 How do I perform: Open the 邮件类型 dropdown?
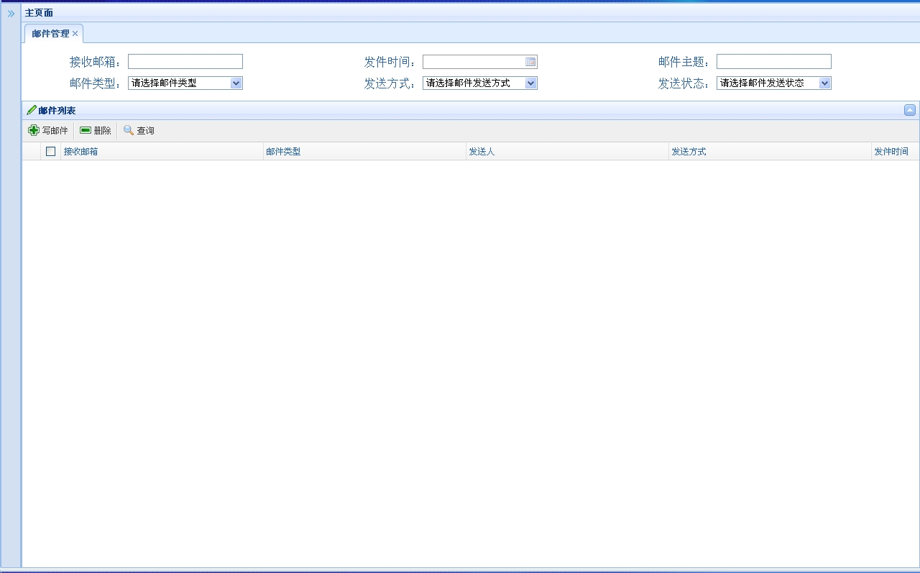pyautogui.click(x=185, y=83)
